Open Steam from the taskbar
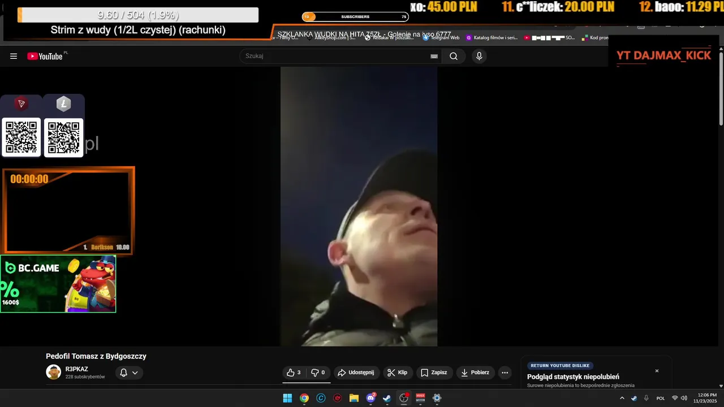 (x=387, y=398)
